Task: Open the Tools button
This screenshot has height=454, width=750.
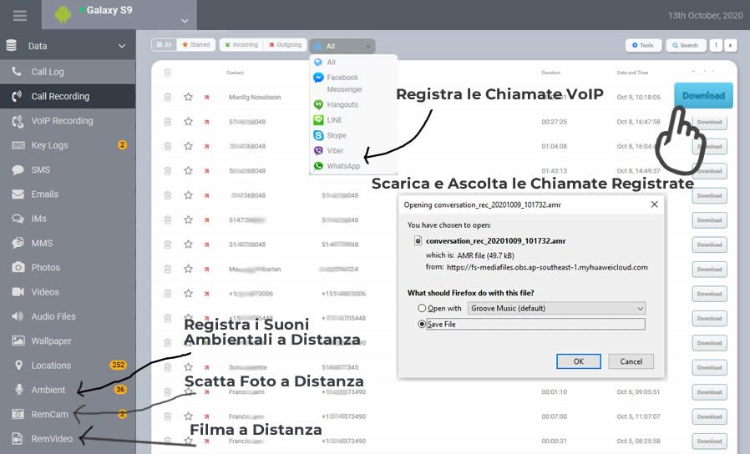Action: pos(643,45)
